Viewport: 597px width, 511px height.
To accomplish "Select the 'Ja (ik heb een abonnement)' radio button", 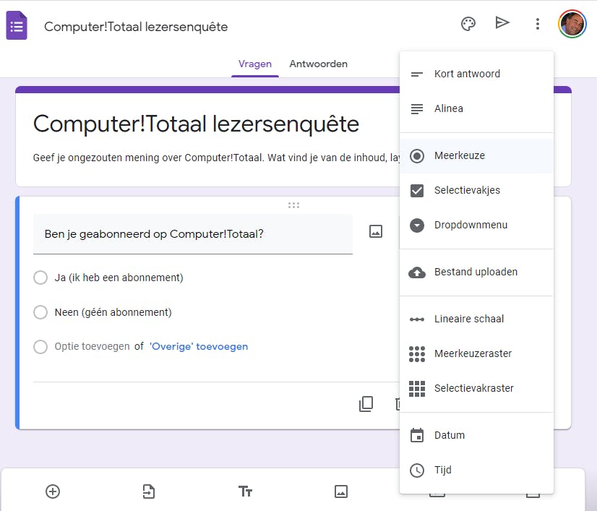I will coord(40,278).
